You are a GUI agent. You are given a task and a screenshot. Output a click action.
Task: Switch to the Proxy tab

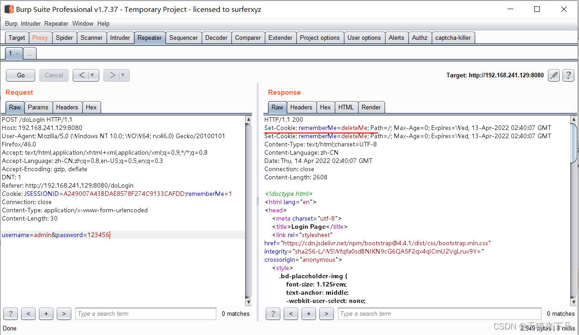[40, 38]
